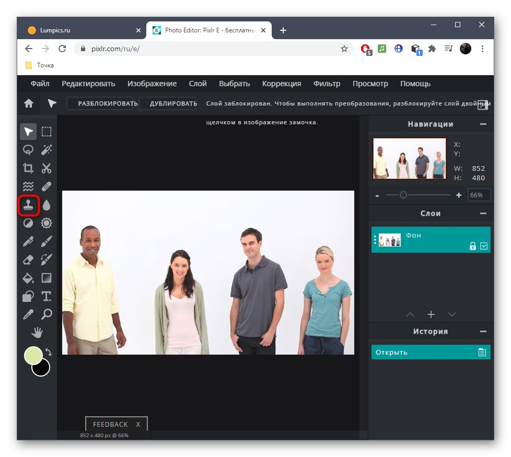Select the Arrange arrow tool in toolbox

pyautogui.click(x=28, y=132)
